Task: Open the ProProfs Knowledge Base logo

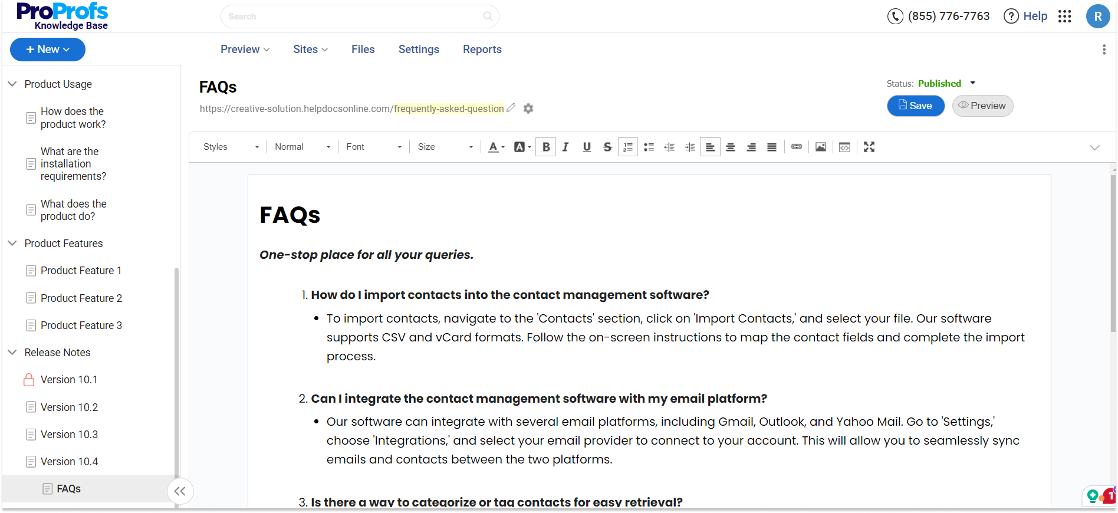Action: (x=63, y=17)
